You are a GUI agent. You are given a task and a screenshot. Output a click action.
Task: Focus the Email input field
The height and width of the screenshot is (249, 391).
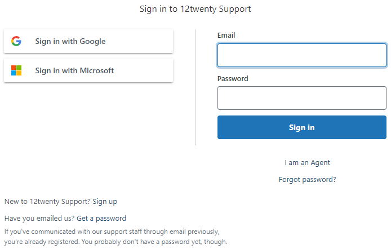301,55
